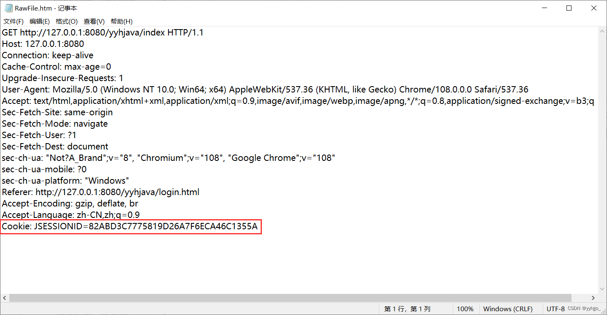The image size is (607, 315).
Task: Click the vertical scrollbar down arrow
Action: pyautogui.click(x=602, y=290)
